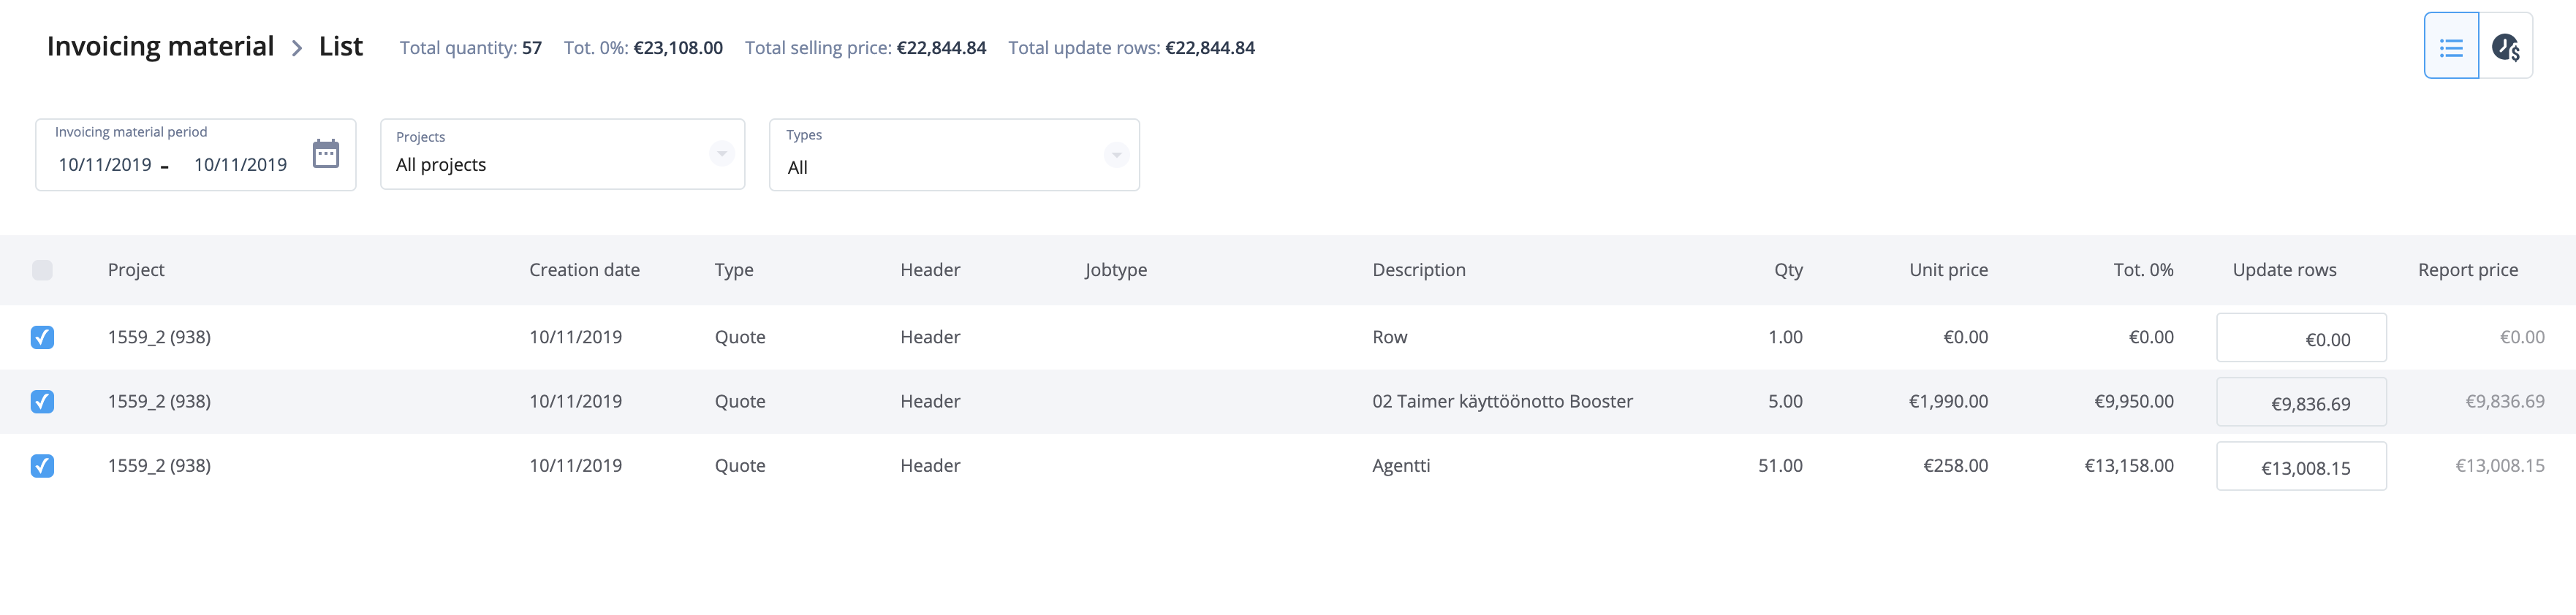Expand the Types dropdown arrow
Viewport: 2576px width, 615px height.
coord(1116,155)
